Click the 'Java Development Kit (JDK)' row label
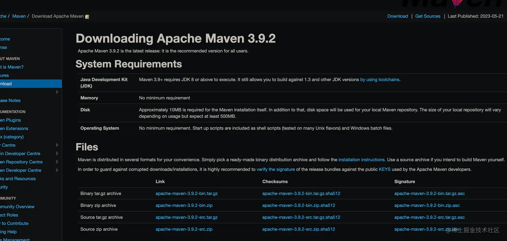507x241 pixels. coord(104,83)
